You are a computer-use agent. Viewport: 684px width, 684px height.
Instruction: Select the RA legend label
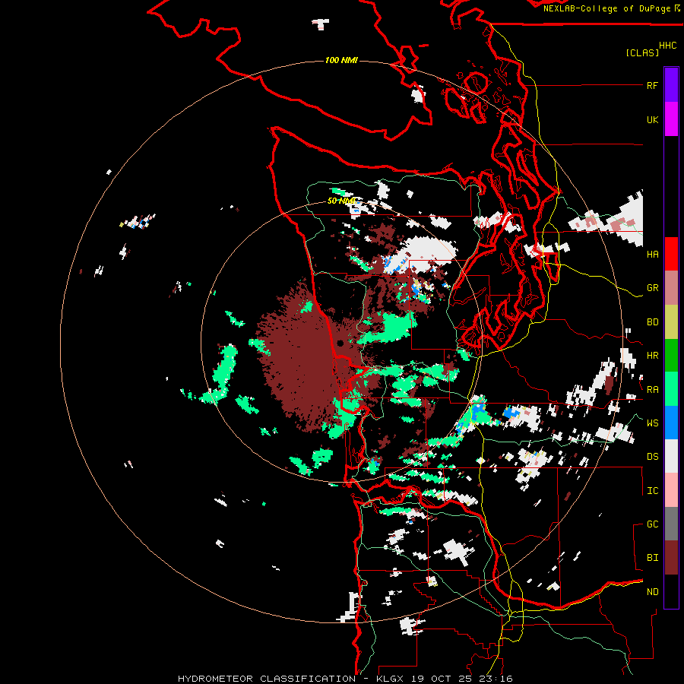tap(652, 390)
